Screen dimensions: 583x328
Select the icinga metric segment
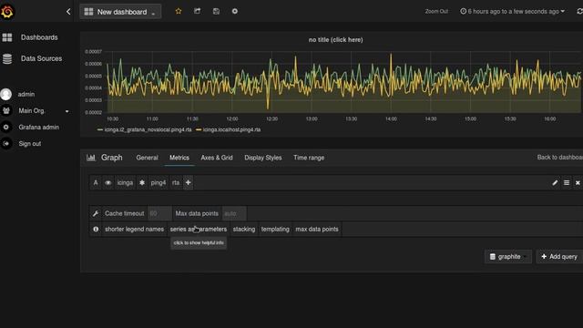(125, 182)
